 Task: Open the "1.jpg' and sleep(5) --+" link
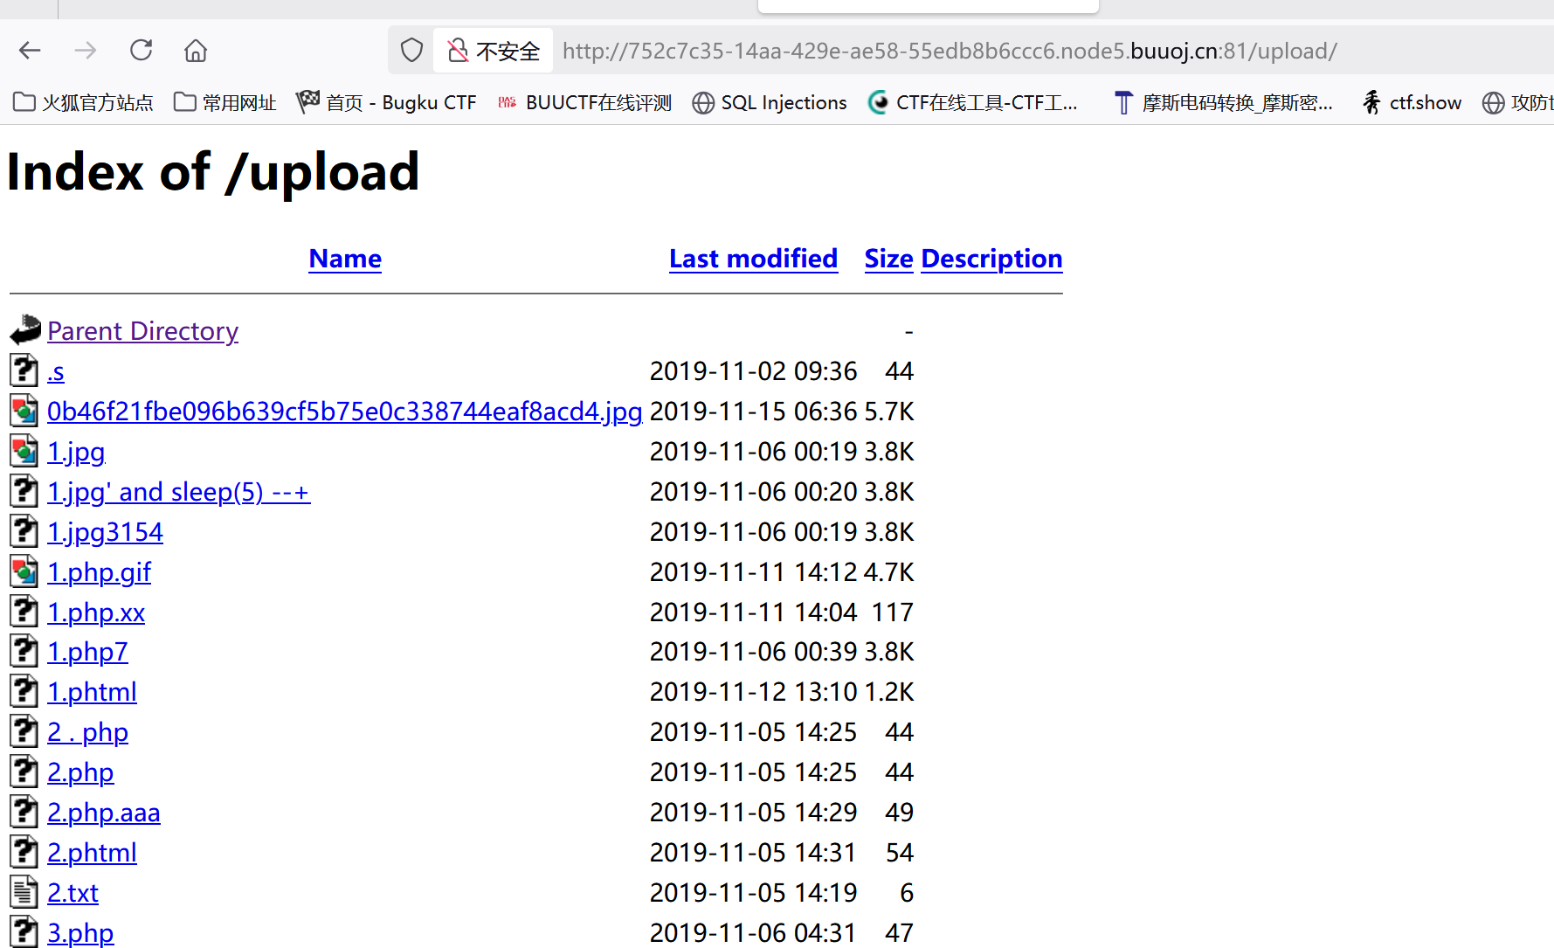pyautogui.click(x=179, y=492)
